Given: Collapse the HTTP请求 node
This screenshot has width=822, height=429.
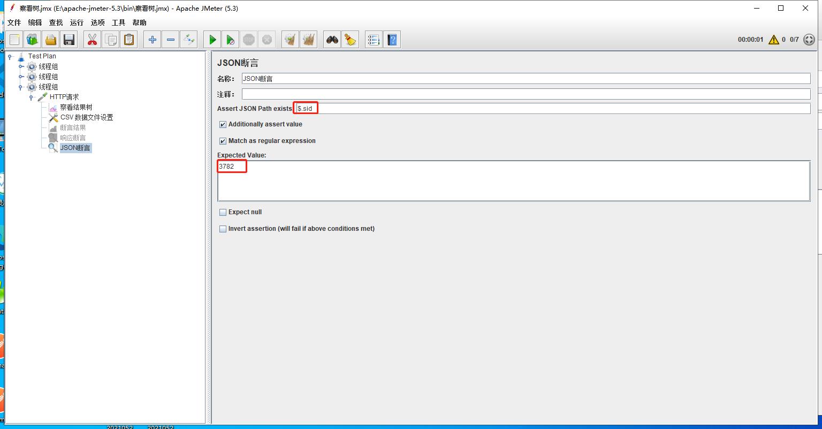Looking at the screenshot, I should (32, 97).
